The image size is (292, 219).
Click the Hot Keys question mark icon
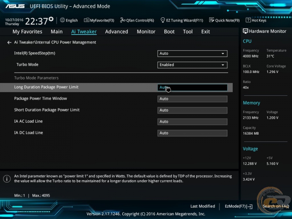coord(248,20)
